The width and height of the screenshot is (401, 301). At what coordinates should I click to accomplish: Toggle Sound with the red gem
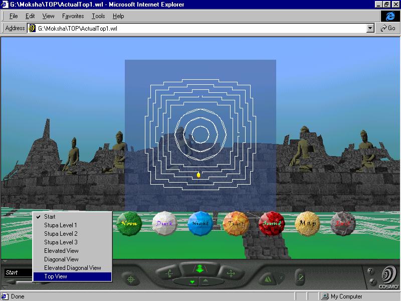[272, 223]
